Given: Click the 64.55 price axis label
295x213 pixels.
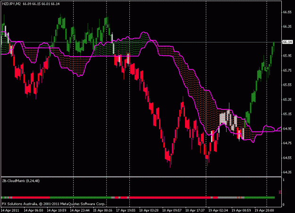Looking at the screenshot, I should click(x=287, y=158).
